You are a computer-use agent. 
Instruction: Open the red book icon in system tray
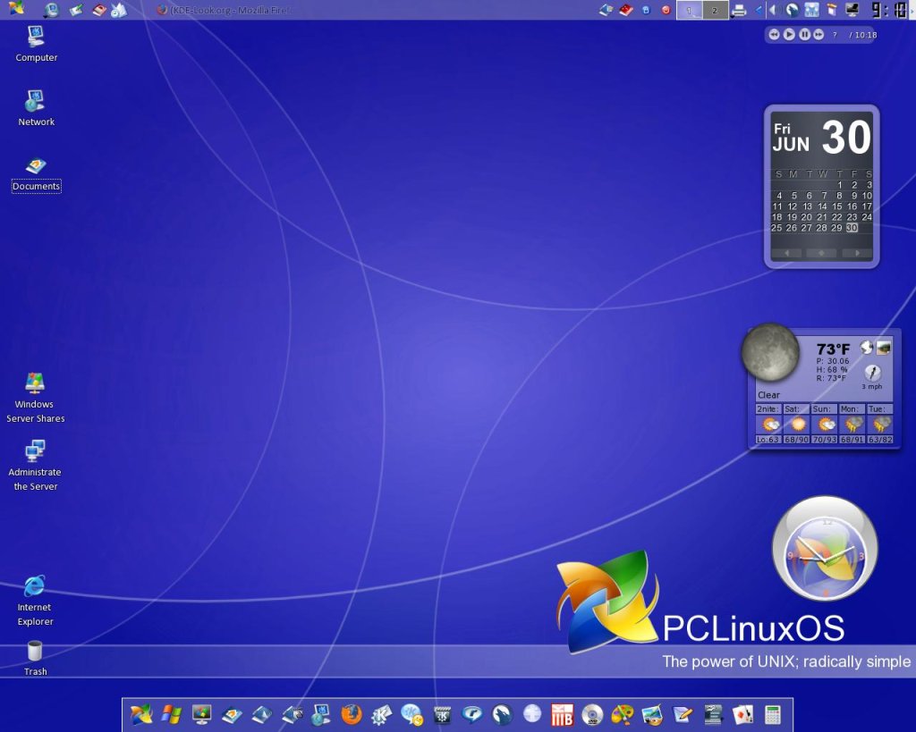tap(625, 10)
